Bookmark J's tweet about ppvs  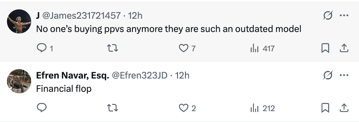325,48
